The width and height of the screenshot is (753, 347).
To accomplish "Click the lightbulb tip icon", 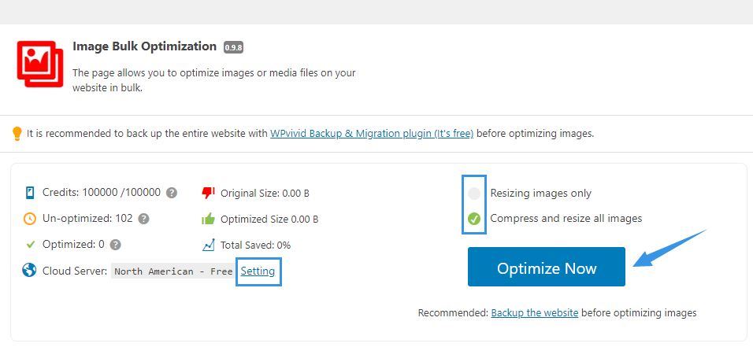I will [17, 134].
